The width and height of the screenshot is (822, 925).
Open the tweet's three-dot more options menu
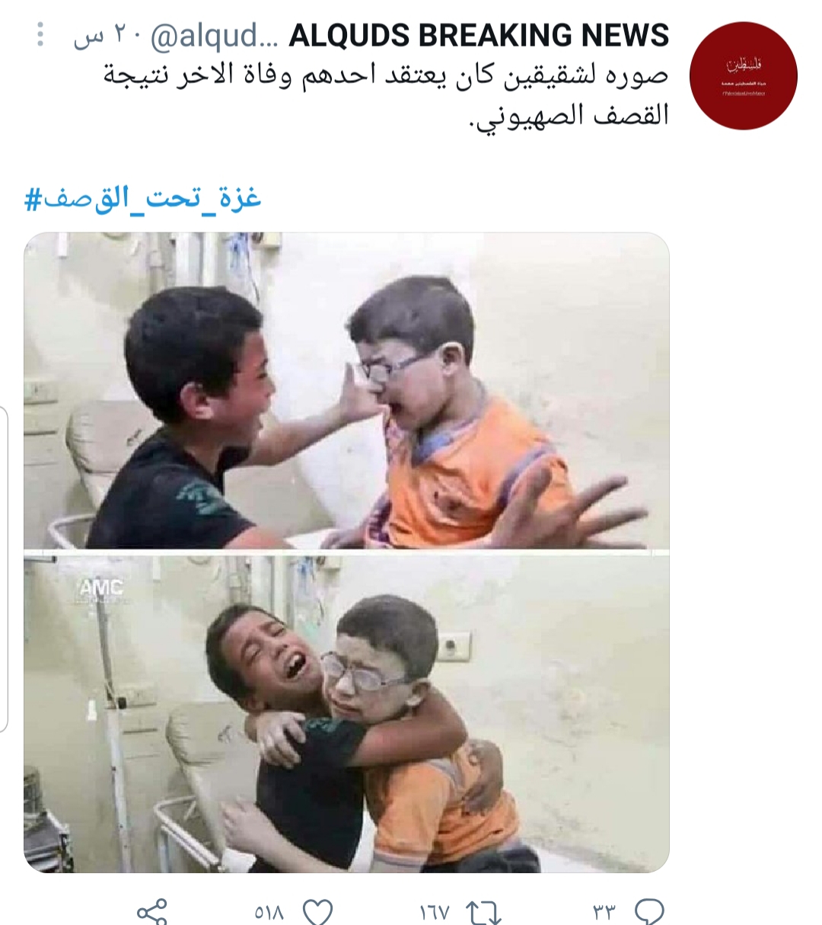(40, 34)
